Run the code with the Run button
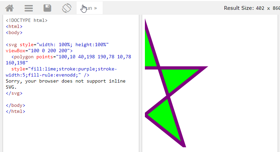Image resolution: width=280 pixels, height=152 pixels. pos(90,8)
